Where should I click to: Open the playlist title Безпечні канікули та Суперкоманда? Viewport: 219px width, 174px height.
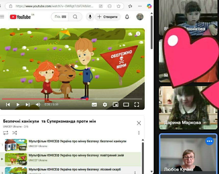(50, 121)
